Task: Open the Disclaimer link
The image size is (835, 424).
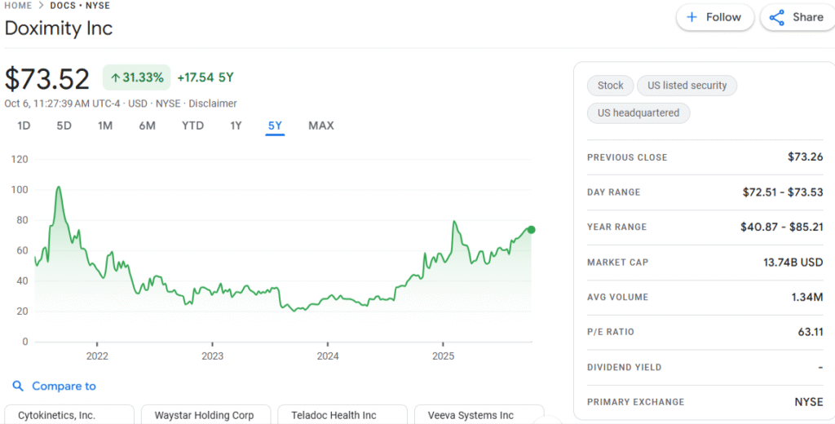Action: tap(213, 104)
